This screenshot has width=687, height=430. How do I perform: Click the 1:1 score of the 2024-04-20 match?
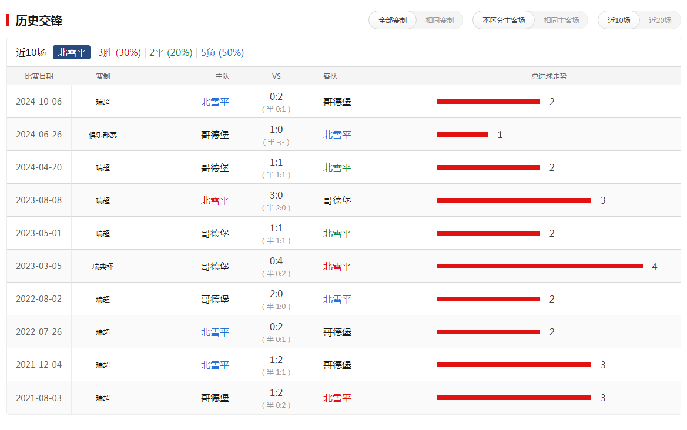click(276, 163)
